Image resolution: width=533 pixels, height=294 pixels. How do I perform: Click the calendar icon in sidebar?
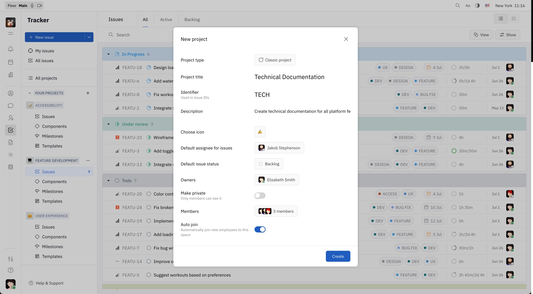[x=10, y=62]
